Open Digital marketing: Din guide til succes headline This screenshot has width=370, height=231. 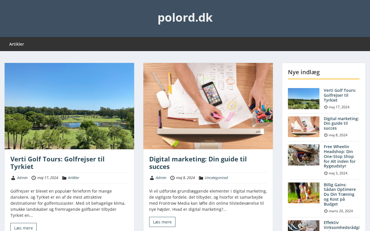tap(198, 163)
